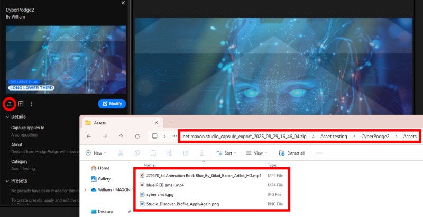Click the Cut scissors icon
This screenshot has height=217, width=423.
click(121, 153)
